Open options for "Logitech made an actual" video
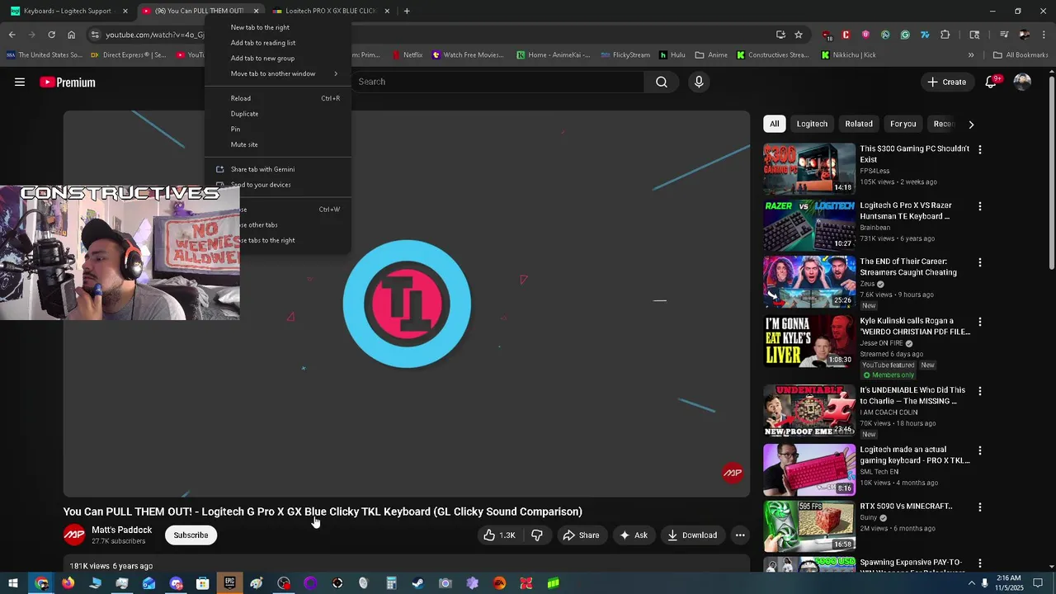Image resolution: width=1056 pixels, height=594 pixels. pos(980,450)
